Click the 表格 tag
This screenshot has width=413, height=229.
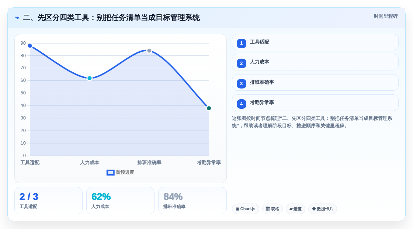(273, 209)
